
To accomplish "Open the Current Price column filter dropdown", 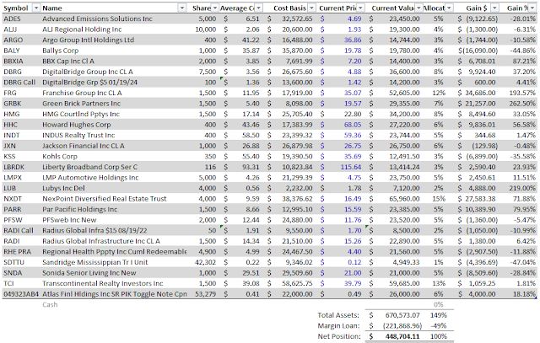I will click(360, 8).
